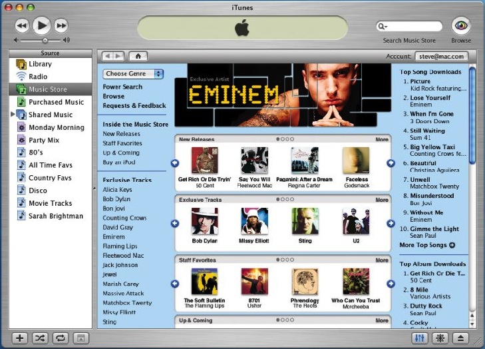
Task: Show next New Releases with right arrow
Action: click(391, 163)
